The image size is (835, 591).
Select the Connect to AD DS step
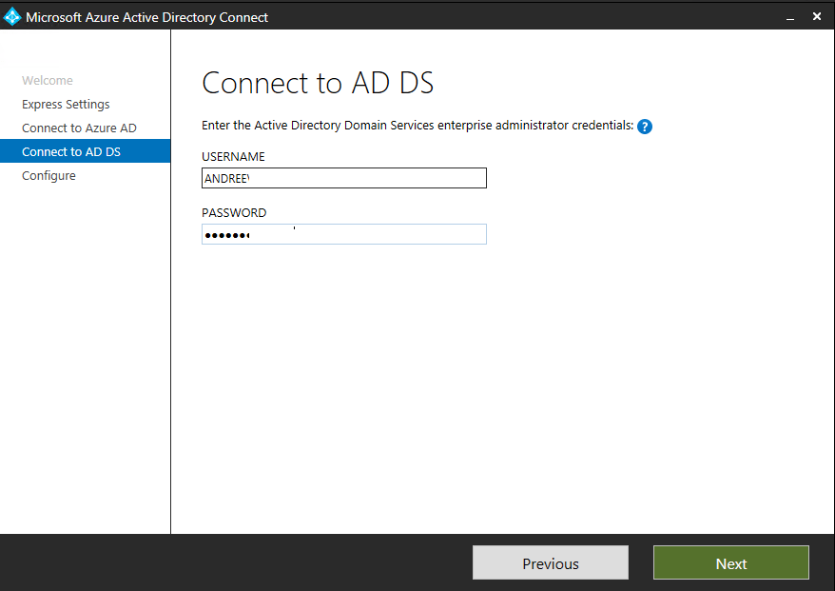click(86, 151)
